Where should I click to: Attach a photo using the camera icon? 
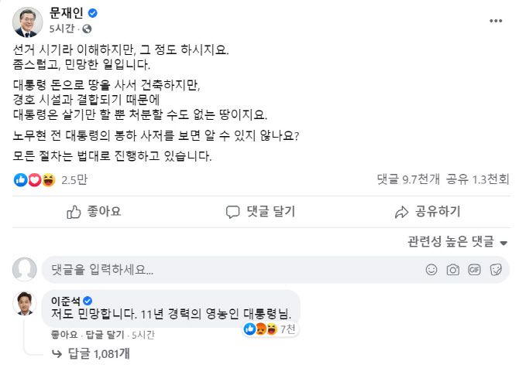(453, 270)
